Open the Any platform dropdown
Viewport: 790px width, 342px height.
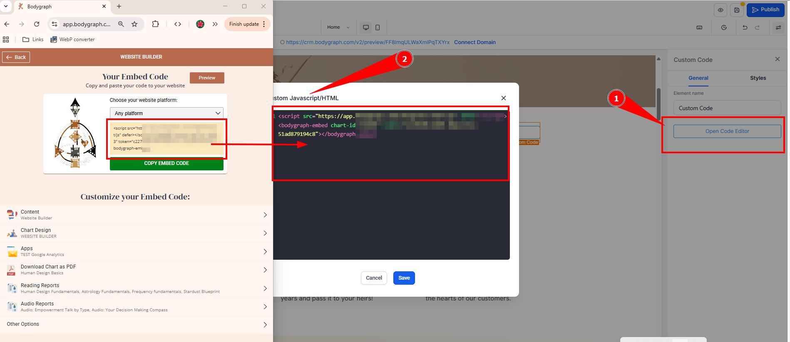[x=166, y=113]
